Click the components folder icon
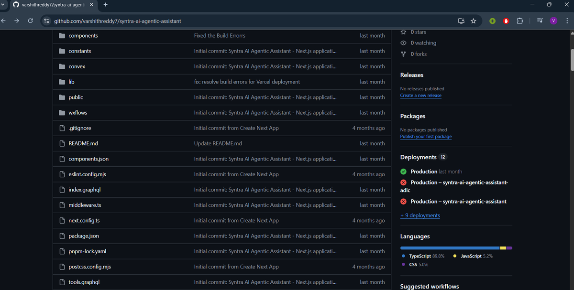Image resolution: width=574 pixels, height=290 pixels. (x=62, y=36)
